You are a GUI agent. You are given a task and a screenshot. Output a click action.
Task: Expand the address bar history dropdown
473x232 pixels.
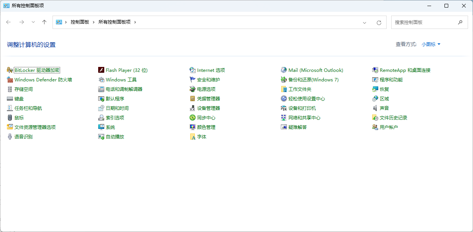tap(365, 22)
